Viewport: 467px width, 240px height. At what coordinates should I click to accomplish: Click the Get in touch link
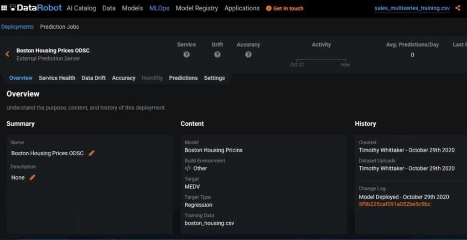click(x=288, y=8)
